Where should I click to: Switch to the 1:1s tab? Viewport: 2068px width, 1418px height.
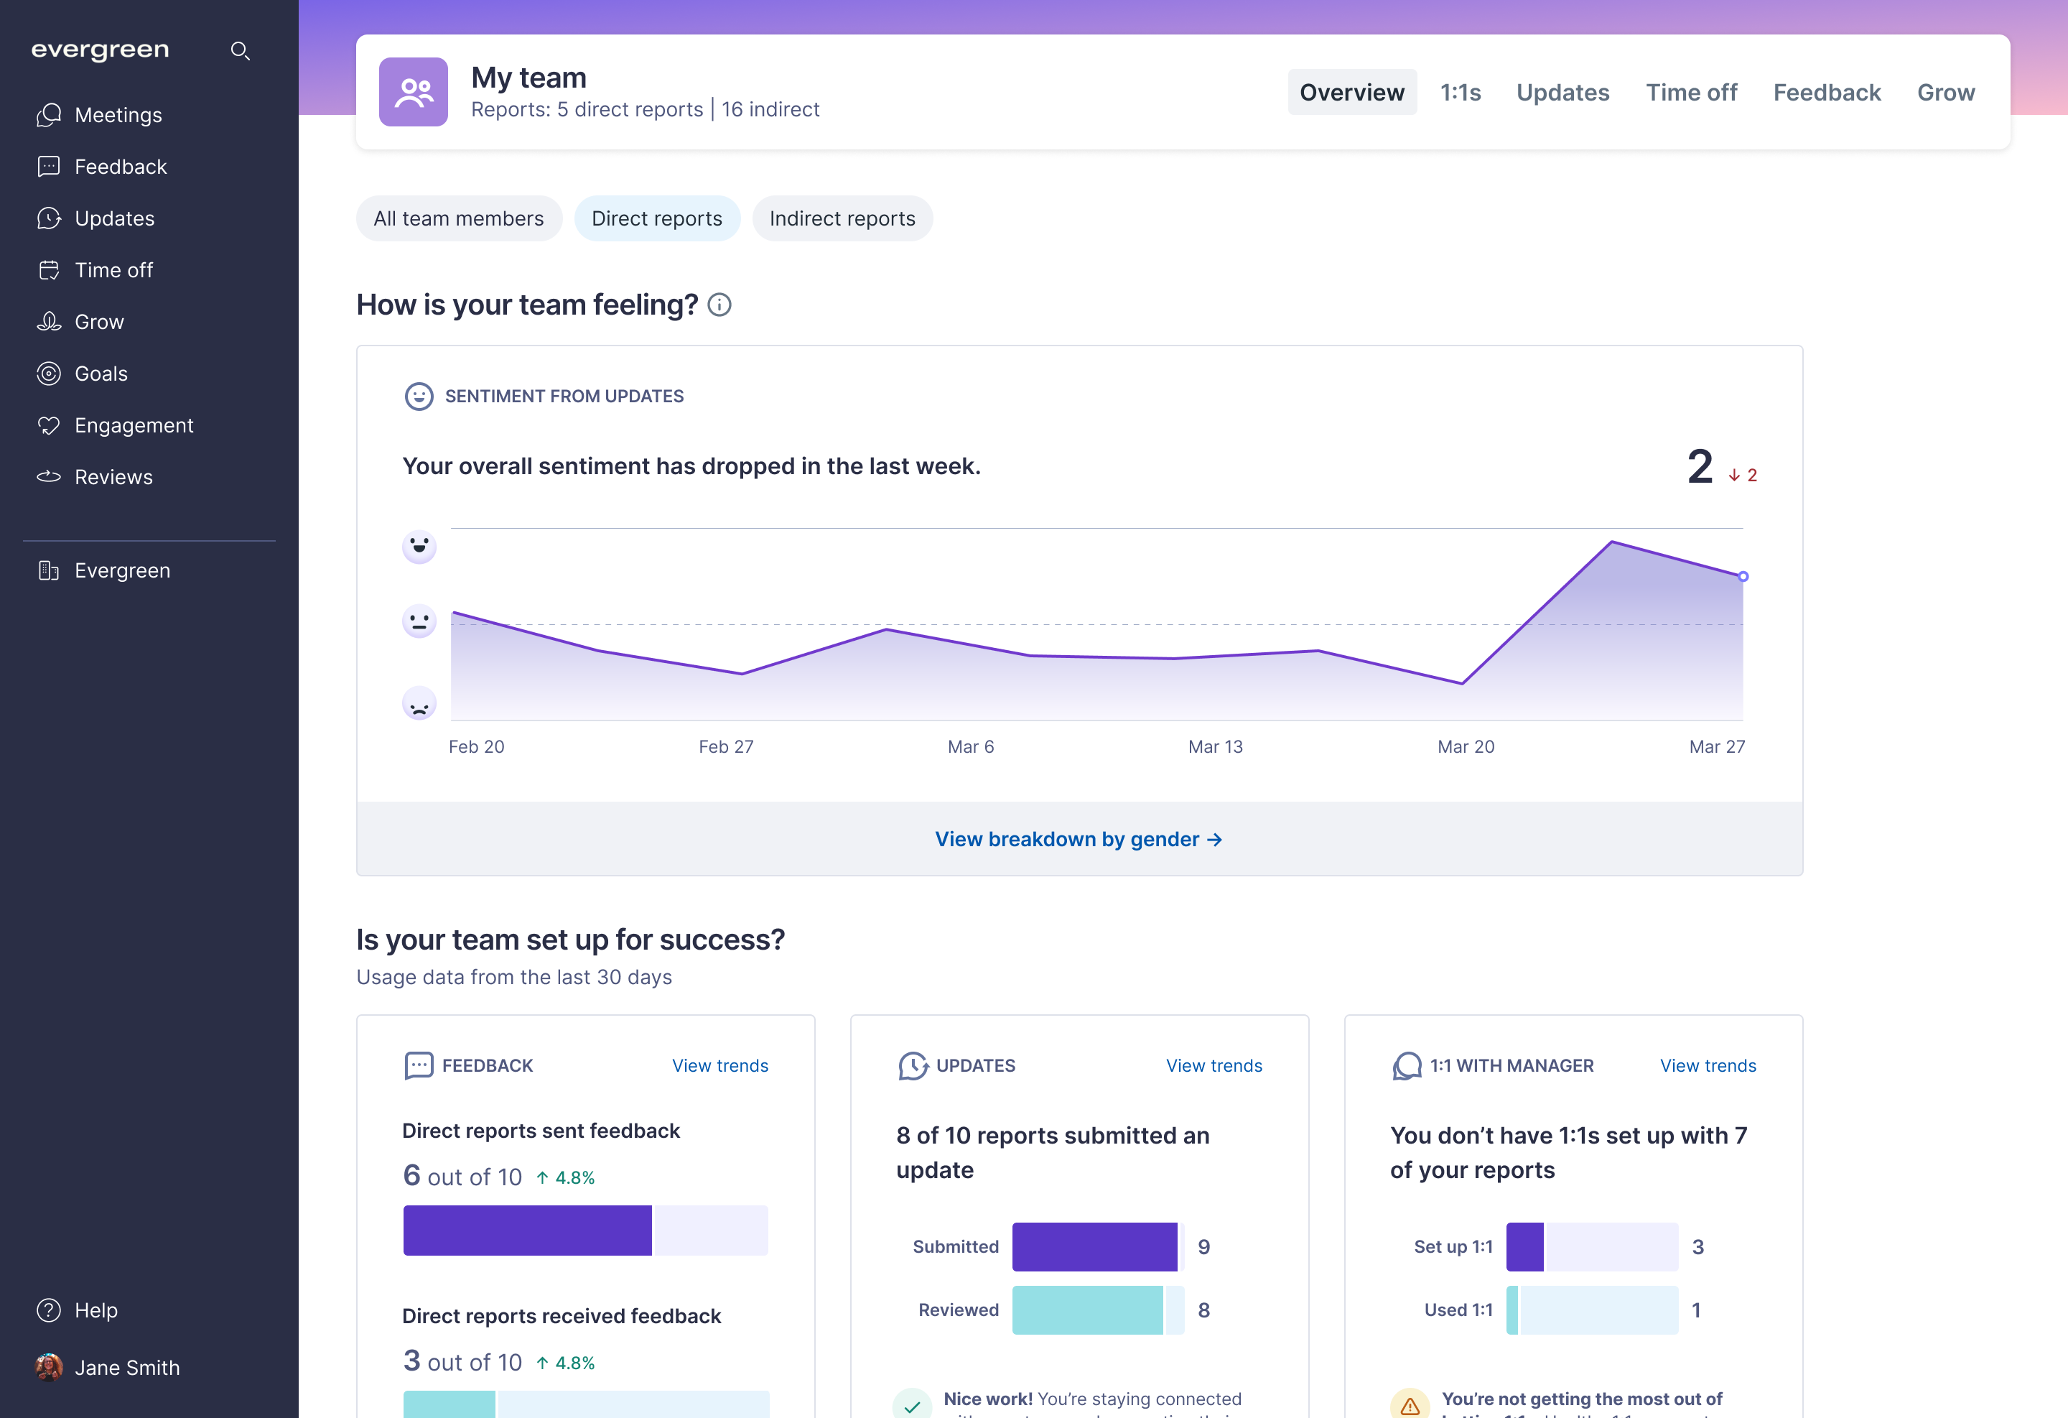[x=1461, y=92]
